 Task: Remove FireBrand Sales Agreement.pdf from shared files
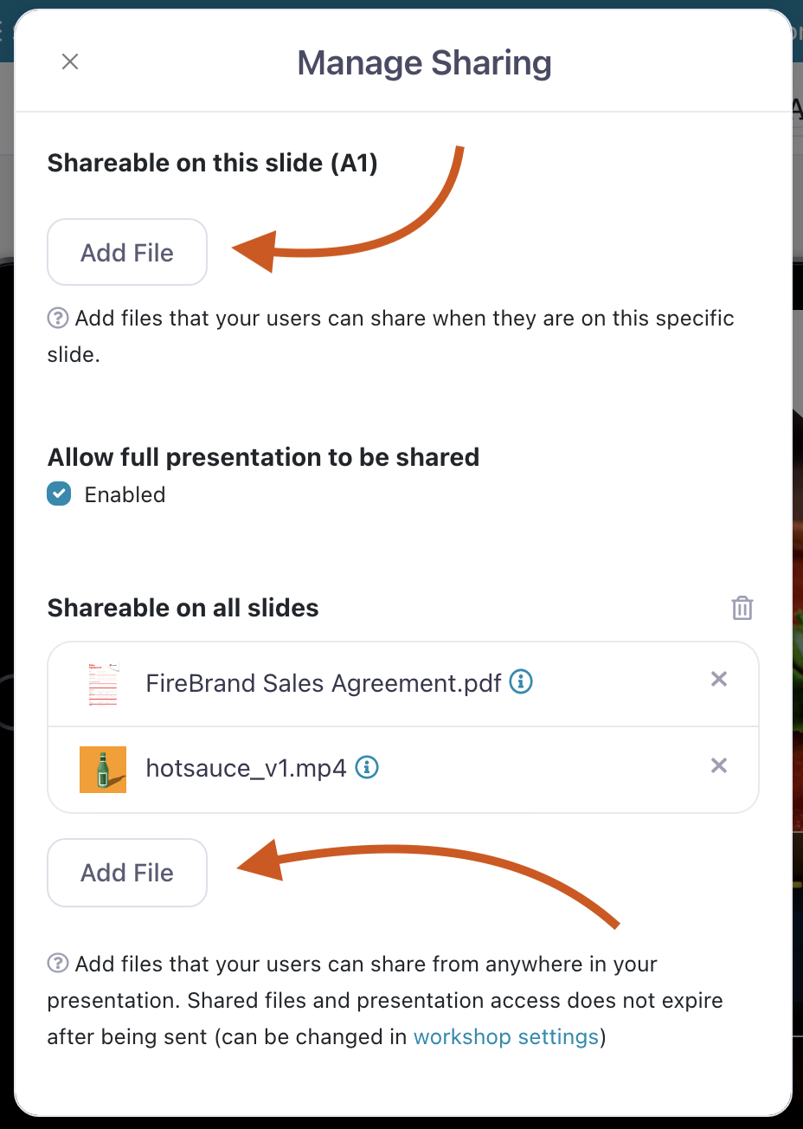click(718, 680)
